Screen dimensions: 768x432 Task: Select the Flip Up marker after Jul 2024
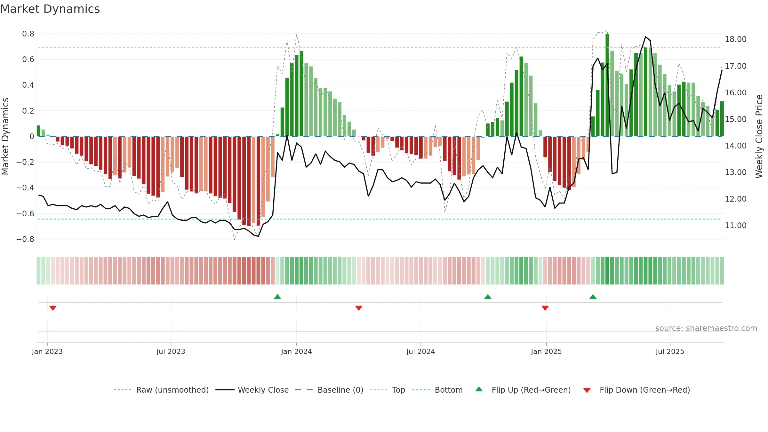488,297
